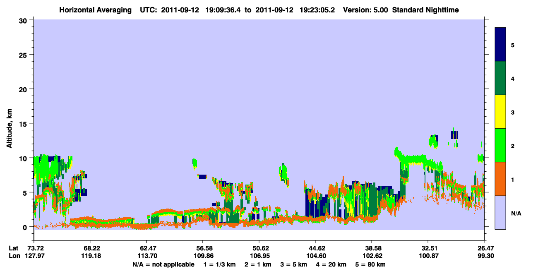Click the altitude tick label 10
538x276 pixels.
[24, 158]
